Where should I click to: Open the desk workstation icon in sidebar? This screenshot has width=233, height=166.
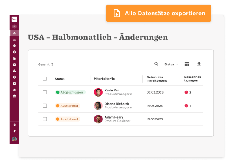pyautogui.click(x=14, y=90)
